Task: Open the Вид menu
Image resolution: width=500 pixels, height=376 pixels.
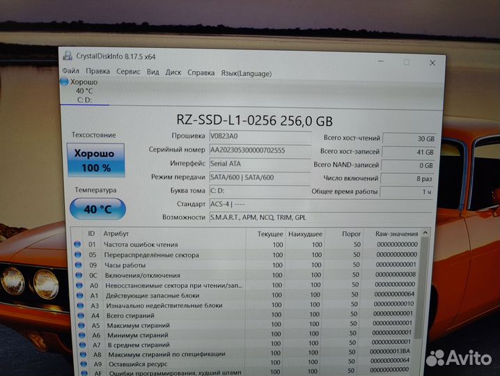Action: click(x=153, y=72)
